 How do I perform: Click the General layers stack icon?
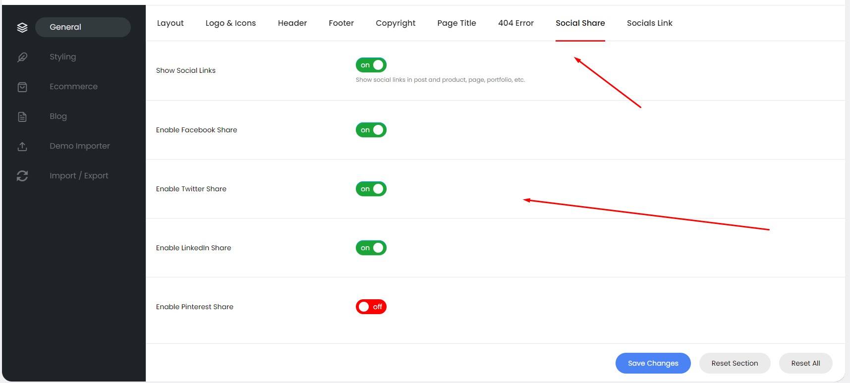click(22, 27)
